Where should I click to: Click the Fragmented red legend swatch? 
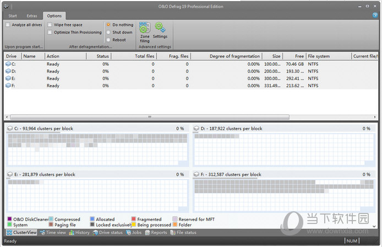[134, 219]
